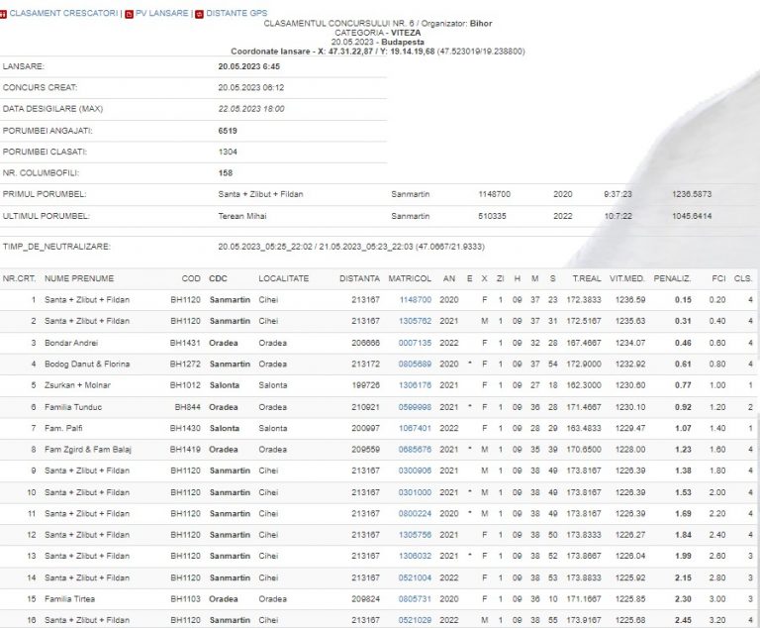The height and width of the screenshot is (628, 760).
Task: Open matricol 1305756 link
Action: coord(416,535)
